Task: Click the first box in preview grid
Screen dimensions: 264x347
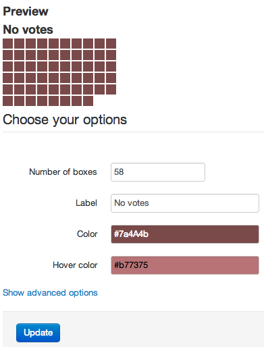Action: (7, 43)
